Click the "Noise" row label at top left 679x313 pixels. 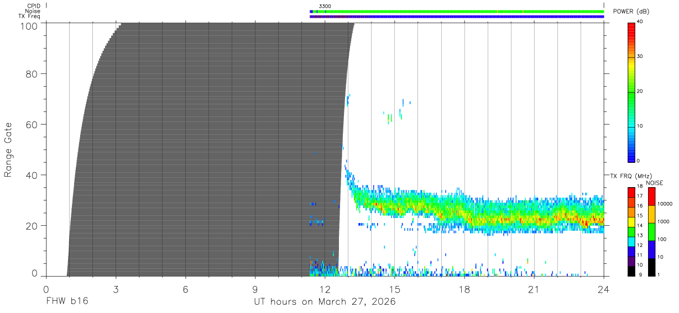(x=33, y=11)
